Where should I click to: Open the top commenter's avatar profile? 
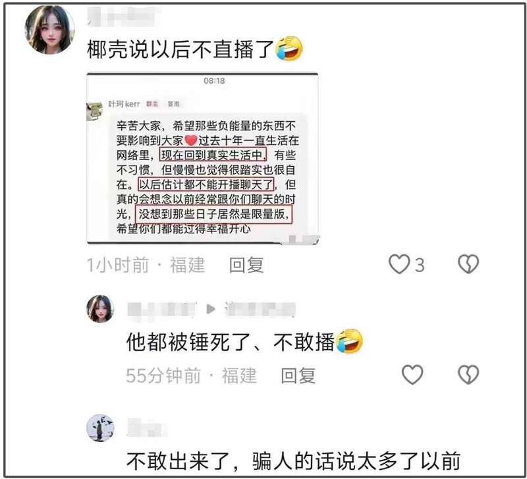pyautogui.click(x=50, y=30)
